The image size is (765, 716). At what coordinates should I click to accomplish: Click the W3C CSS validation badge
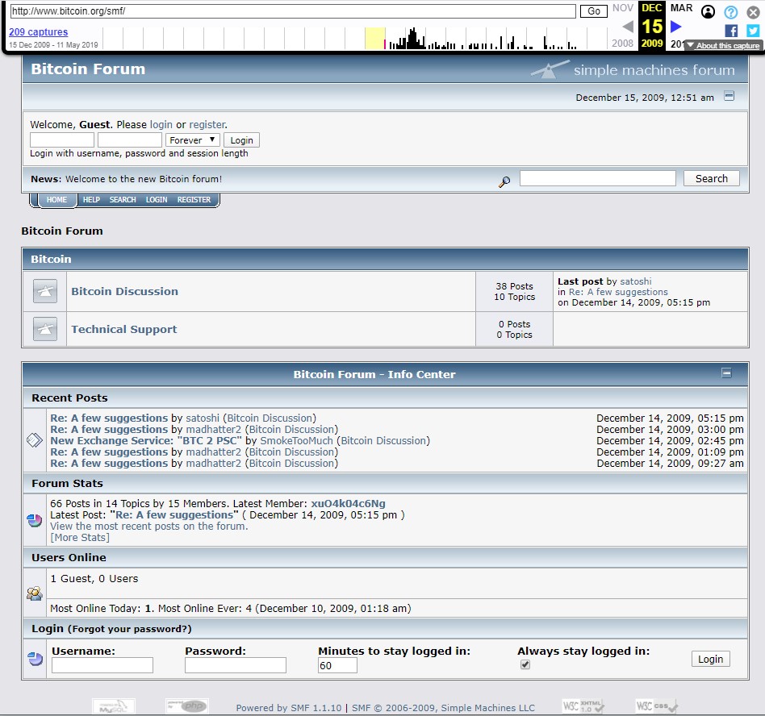(657, 706)
